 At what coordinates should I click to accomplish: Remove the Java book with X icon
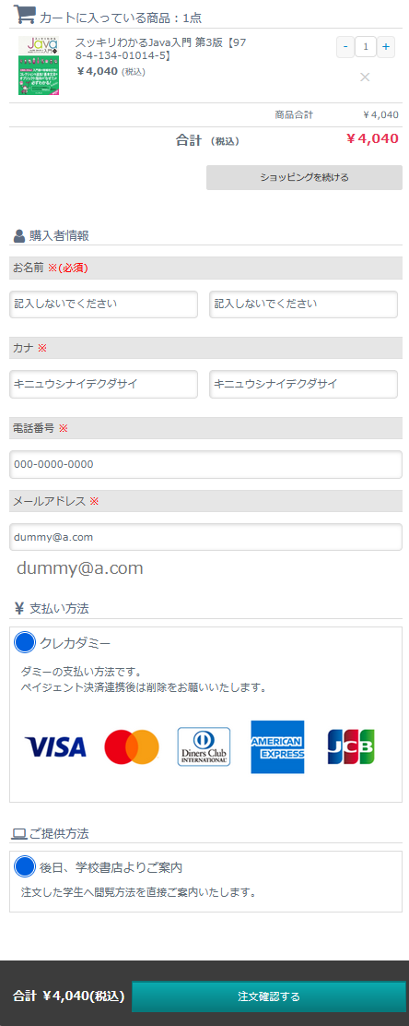coord(365,78)
